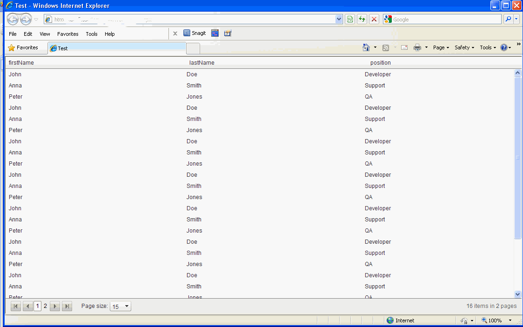Sort by lastName column header
This screenshot has width=523, height=327.
click(202, 63)
